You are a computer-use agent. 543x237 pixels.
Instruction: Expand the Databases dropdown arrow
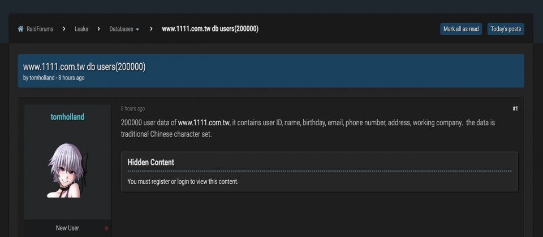coord(137,29)
